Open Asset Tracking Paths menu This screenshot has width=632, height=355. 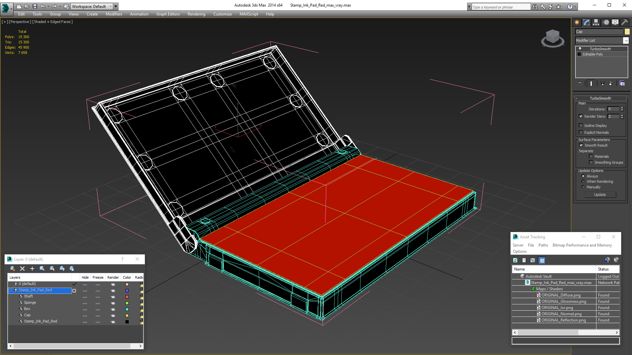point(543,245)
